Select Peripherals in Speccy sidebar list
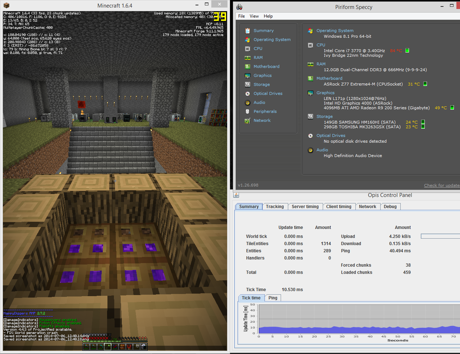Screen dimensions: 460x354 pos(265,111)
